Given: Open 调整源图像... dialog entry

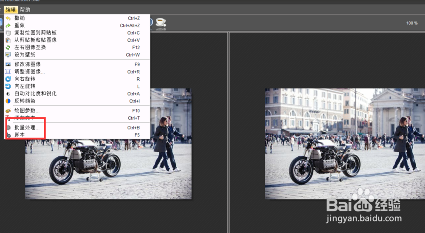Looking at the screenshot, I should pos(77,71).
